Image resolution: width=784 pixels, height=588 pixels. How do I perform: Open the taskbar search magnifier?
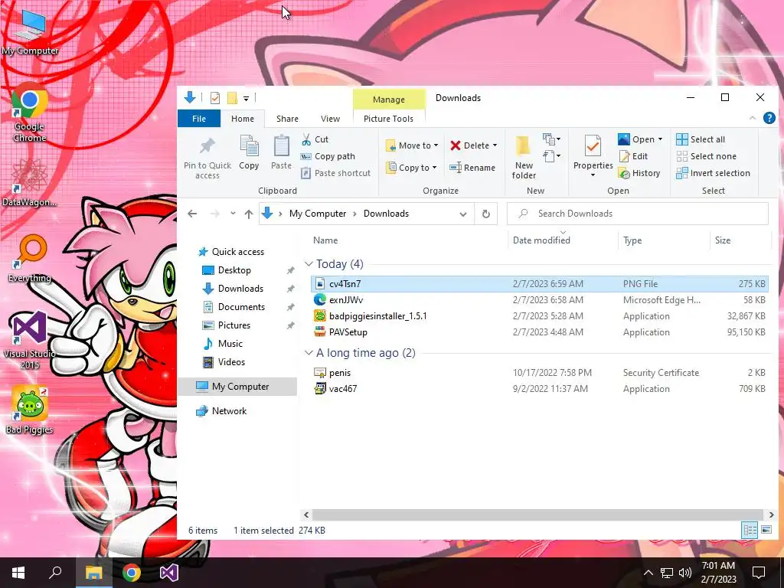(x=55, y=573)
